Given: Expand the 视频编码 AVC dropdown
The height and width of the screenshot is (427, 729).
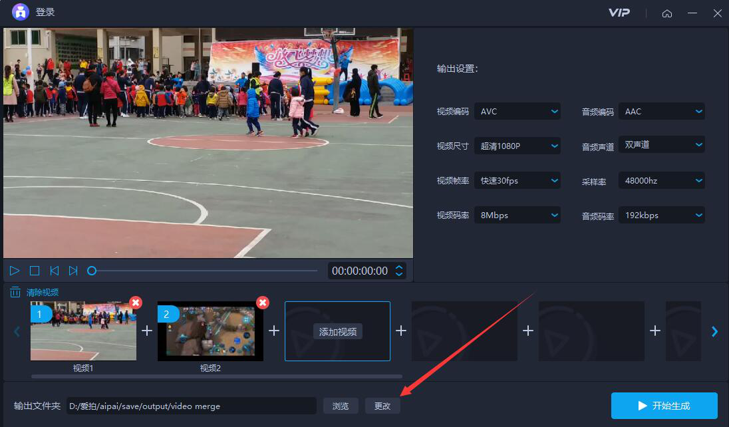Looking at the screenshot, I should click(517, 112).
